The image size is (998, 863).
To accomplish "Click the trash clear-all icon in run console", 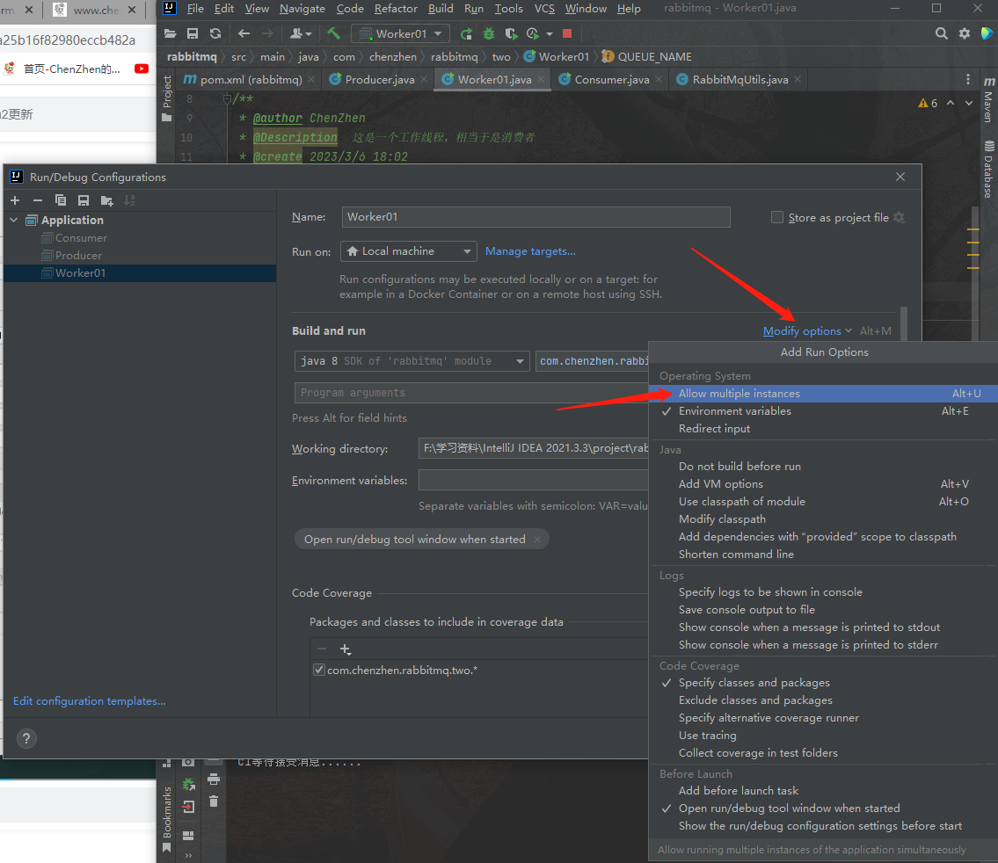I will coord(213,801).
